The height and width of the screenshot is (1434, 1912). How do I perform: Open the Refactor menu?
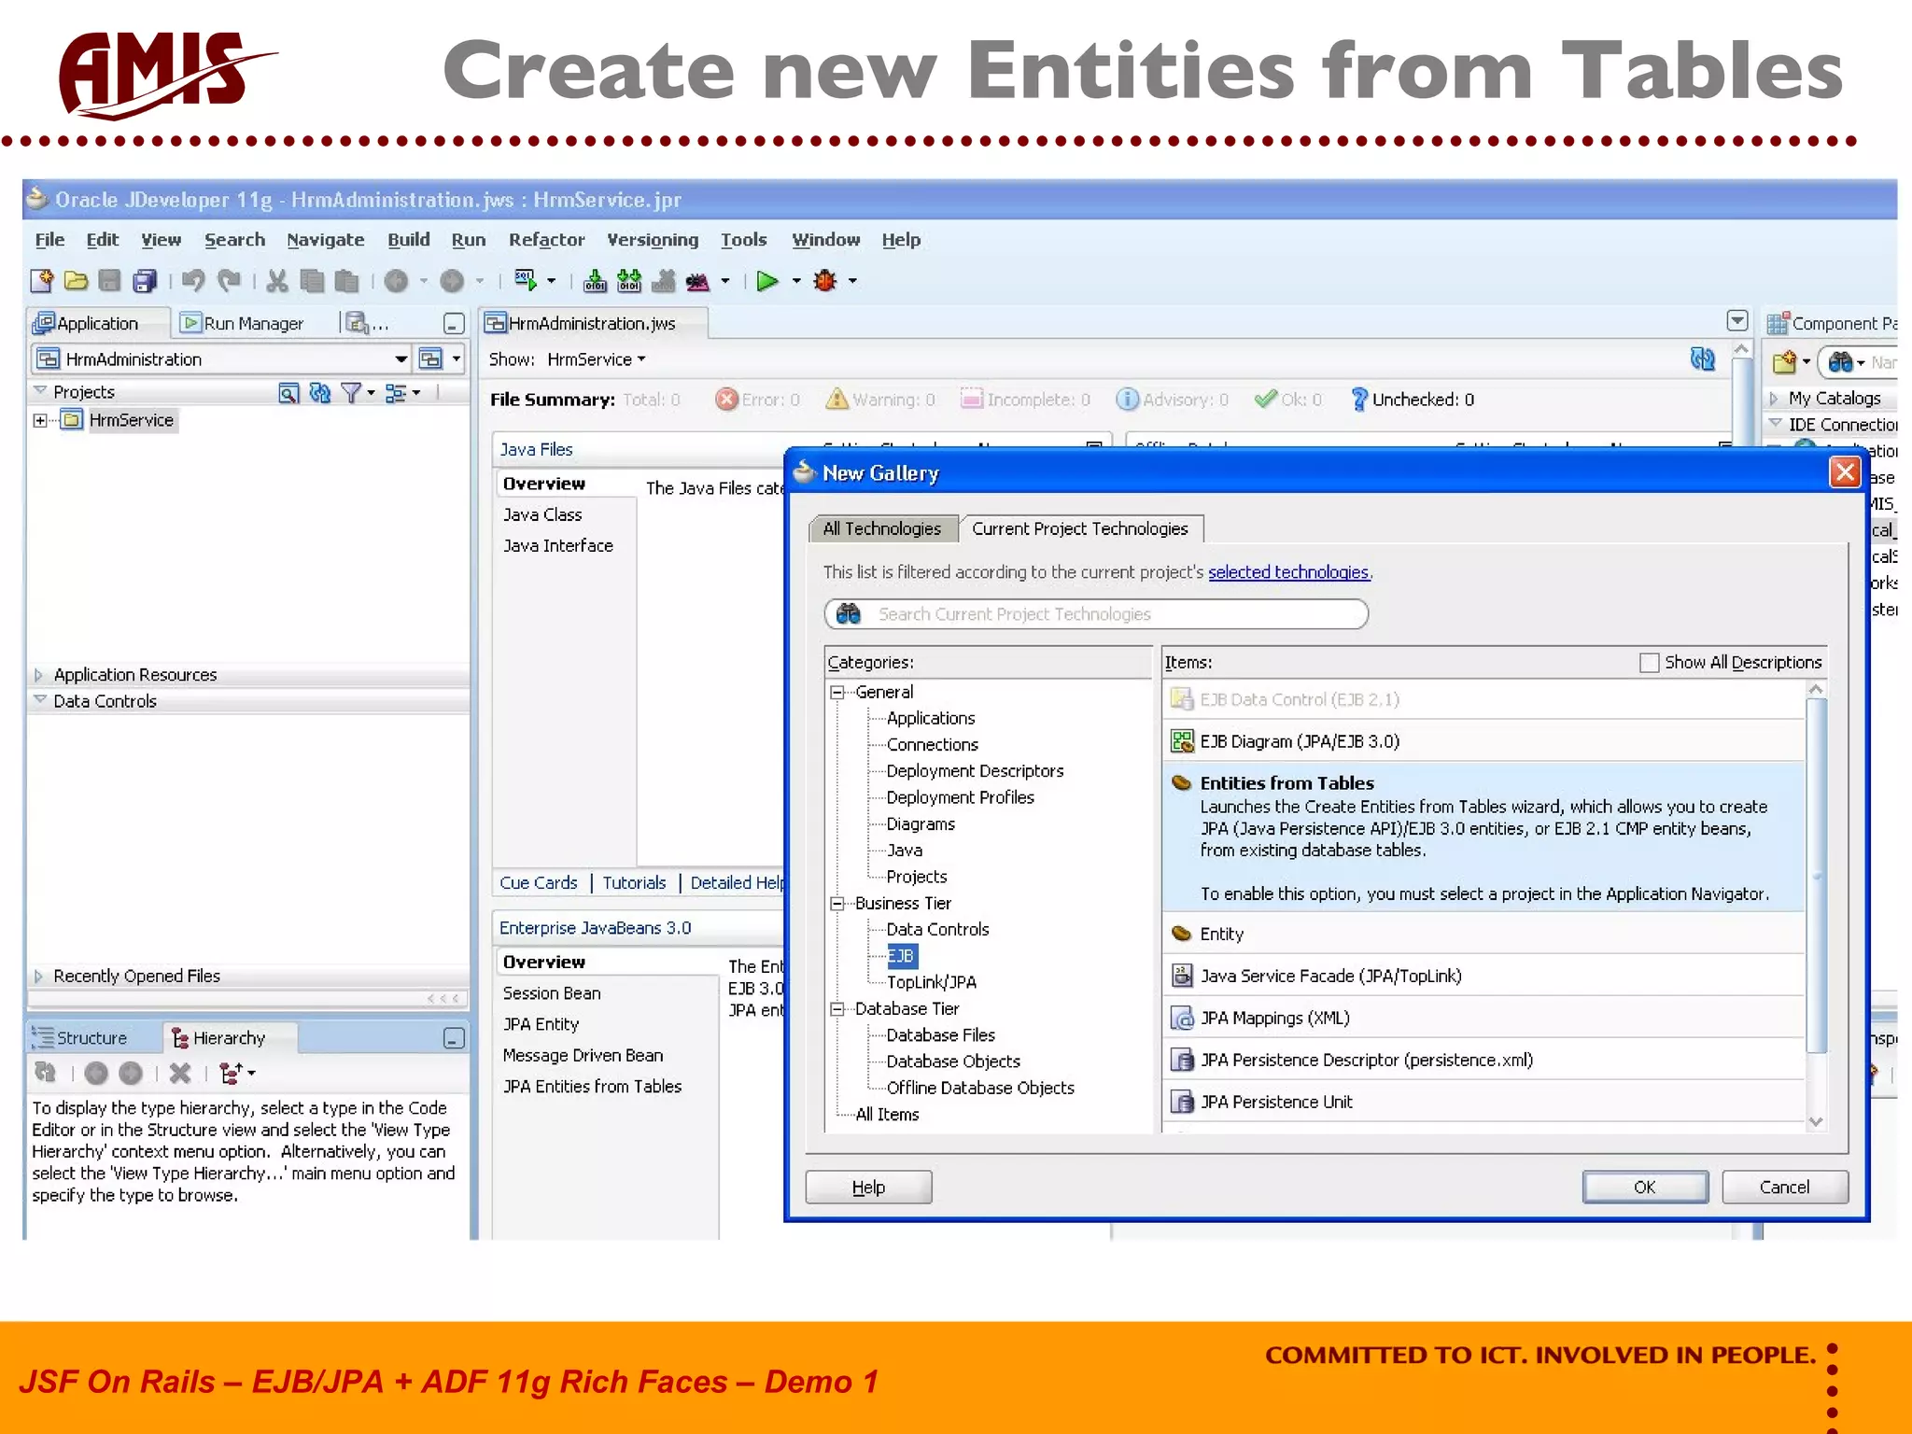[546, 240]
